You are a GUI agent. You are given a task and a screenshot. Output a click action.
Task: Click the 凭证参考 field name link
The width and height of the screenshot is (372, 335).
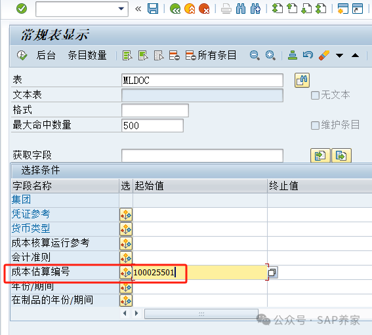31,214
